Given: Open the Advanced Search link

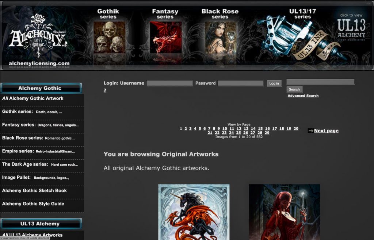Looking at the screenshot, I should pyautogui.click(x=303, y=96).
